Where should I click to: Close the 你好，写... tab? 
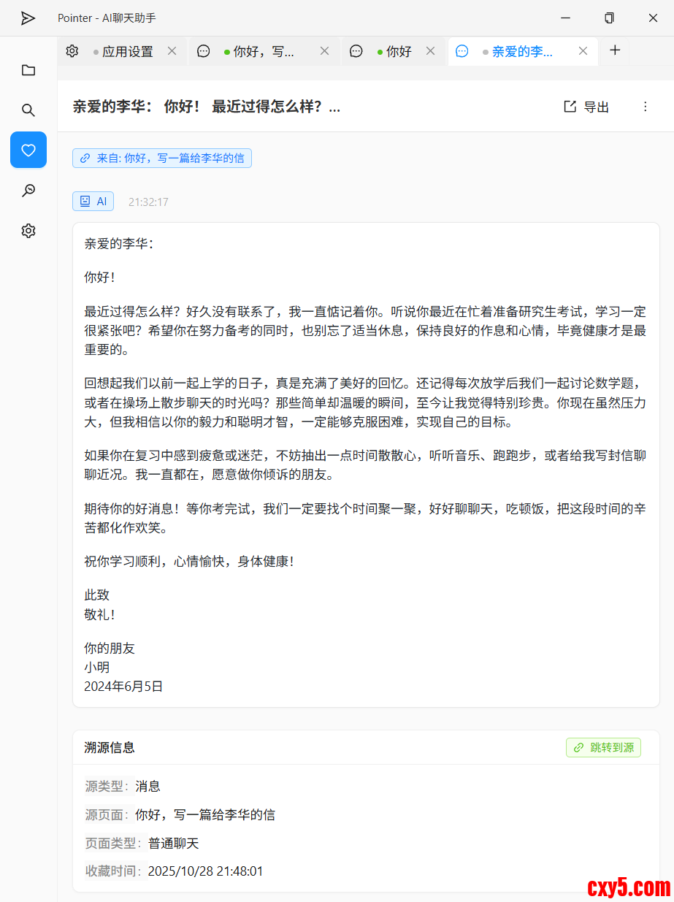(x=325, y=51)
